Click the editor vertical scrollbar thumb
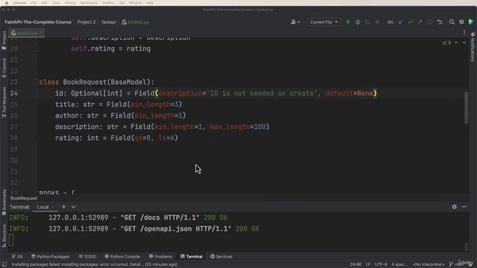This screenshot has height=268, width=477. [466, 108]
